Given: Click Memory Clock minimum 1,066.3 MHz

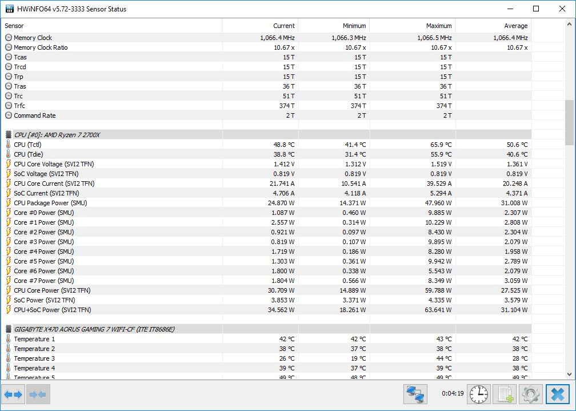Looking at the screenshot, I should (349, 38).
